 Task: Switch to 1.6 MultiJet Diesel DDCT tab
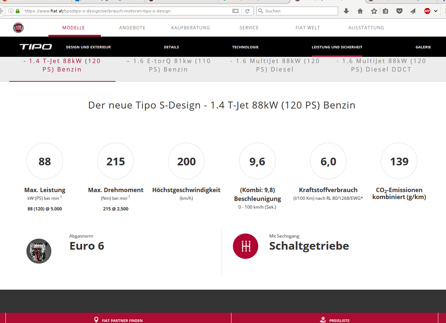tap(381, 65)
